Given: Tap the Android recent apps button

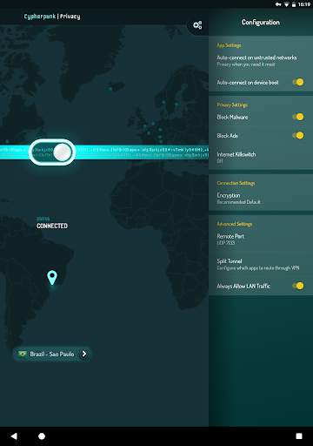Looking at the screenshot, I should (299, 436).
